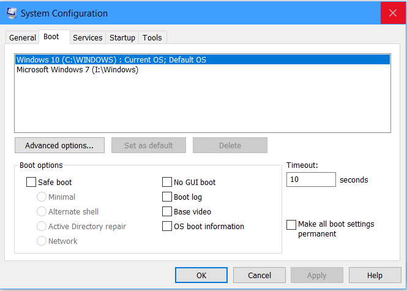
Task: Check the Base video option
Action: (167, 211)
